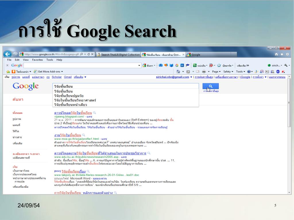Click the Google Toolbar search input field

[x=81, y=65]
